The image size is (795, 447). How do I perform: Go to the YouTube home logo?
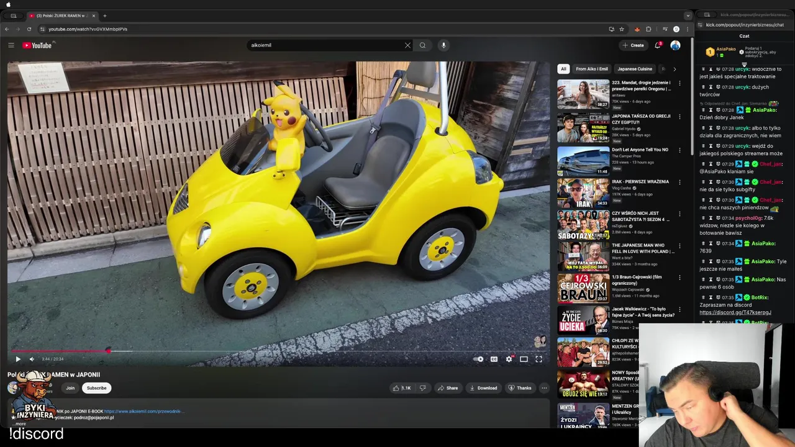click(x=37, y=45)
